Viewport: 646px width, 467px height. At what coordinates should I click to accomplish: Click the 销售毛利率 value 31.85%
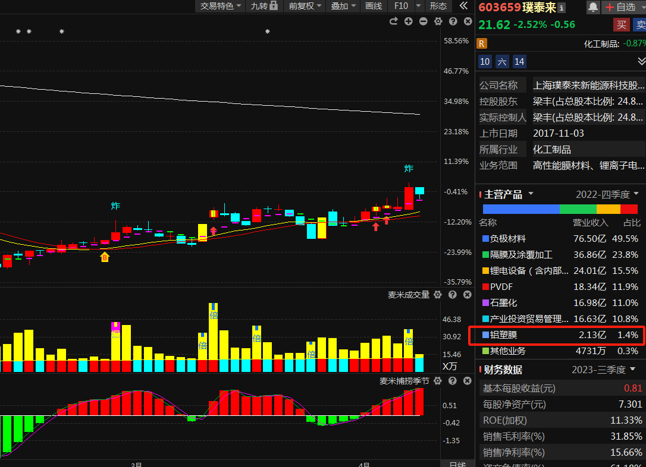point(626,436)
